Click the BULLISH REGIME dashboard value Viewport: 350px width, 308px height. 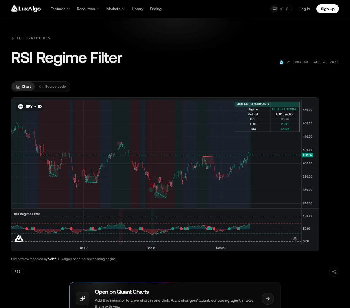point(285,109)
